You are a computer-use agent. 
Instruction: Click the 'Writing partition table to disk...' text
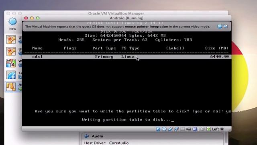point(126,120)
